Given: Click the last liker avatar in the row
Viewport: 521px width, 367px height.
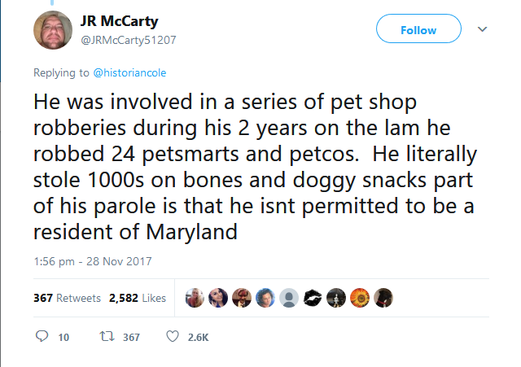Looking at the screenshot, I should (383, 298).
